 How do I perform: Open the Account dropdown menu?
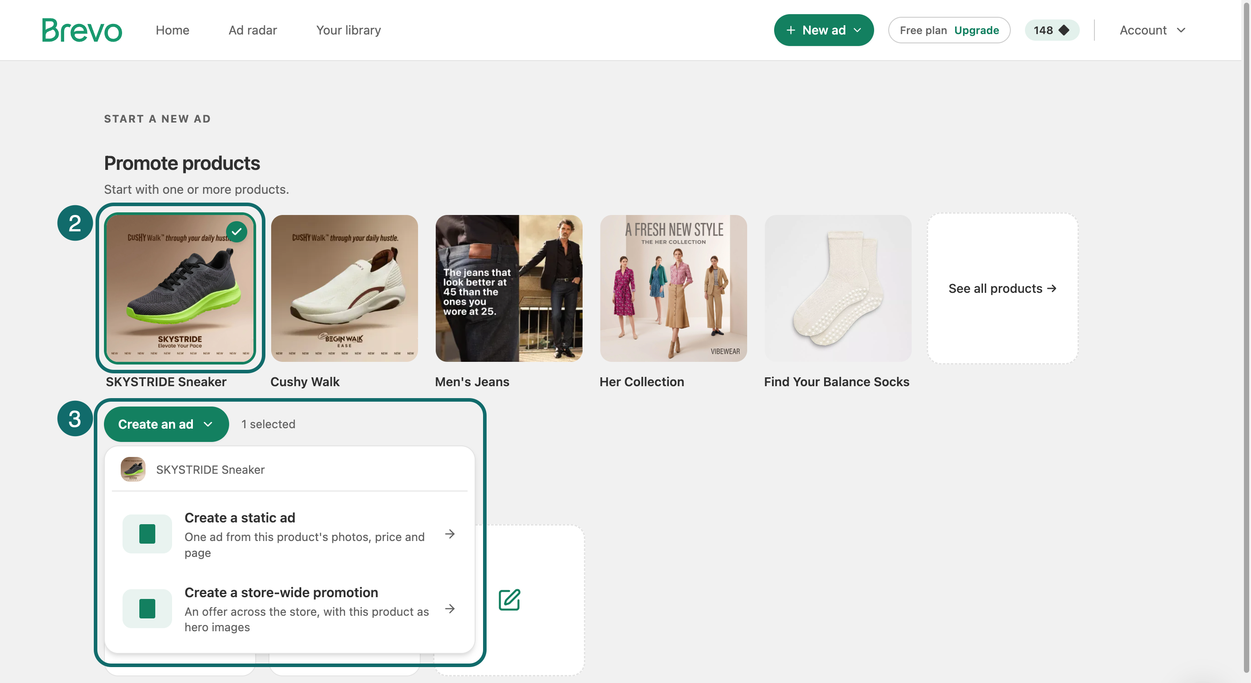click(1152, 30)
